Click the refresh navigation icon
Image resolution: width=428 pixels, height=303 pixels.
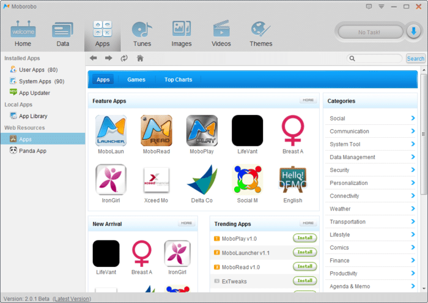[124, 58]
